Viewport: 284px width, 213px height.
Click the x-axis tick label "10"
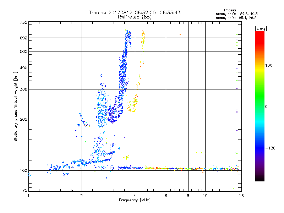click(x=205, y=196)
